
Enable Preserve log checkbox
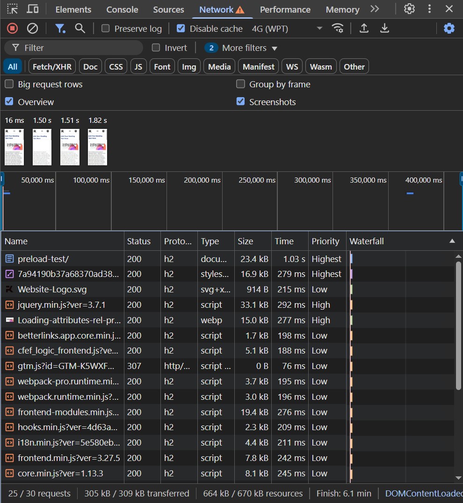click(105, 28)
